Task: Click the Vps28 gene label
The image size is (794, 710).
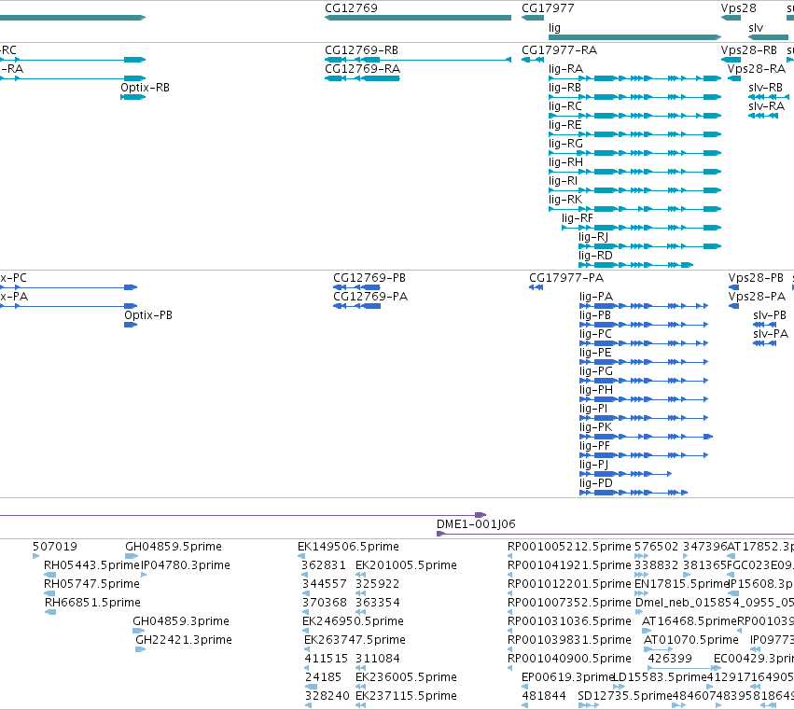Action: [x=738, y=8]
